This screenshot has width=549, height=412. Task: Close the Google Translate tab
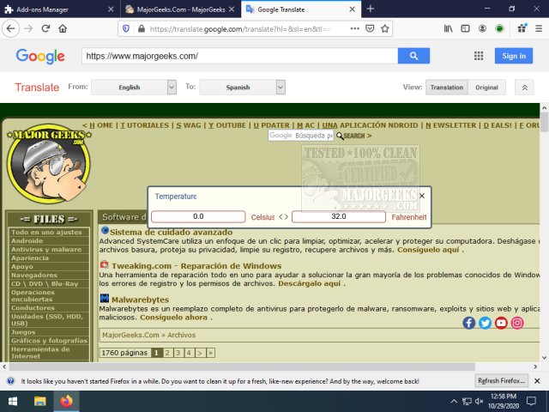point(353,9)
